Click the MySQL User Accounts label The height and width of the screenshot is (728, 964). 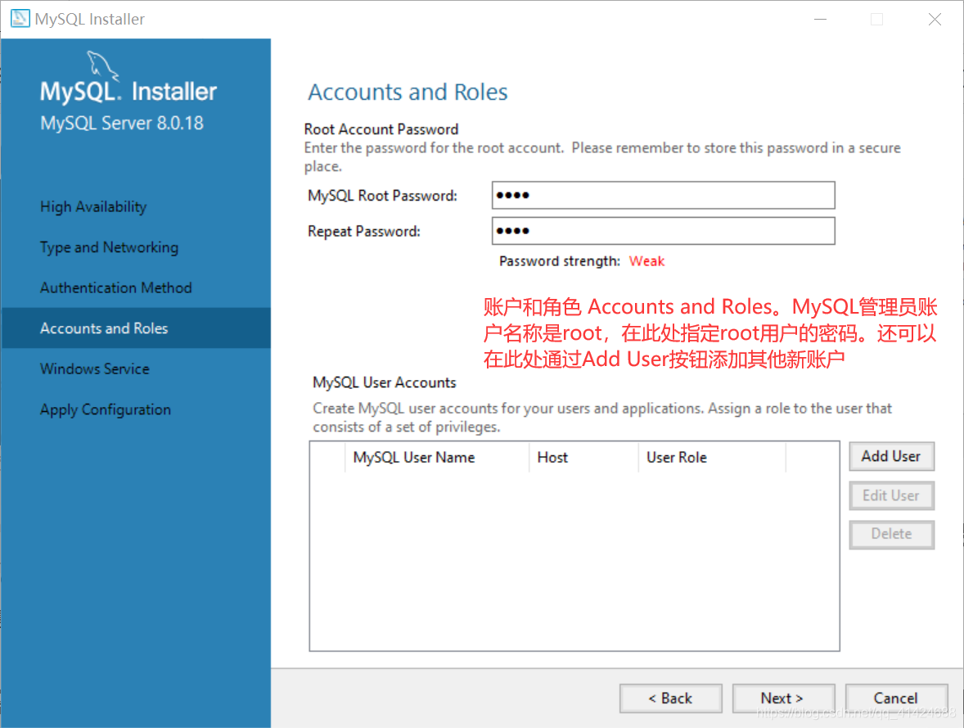[x=385, y=382]
